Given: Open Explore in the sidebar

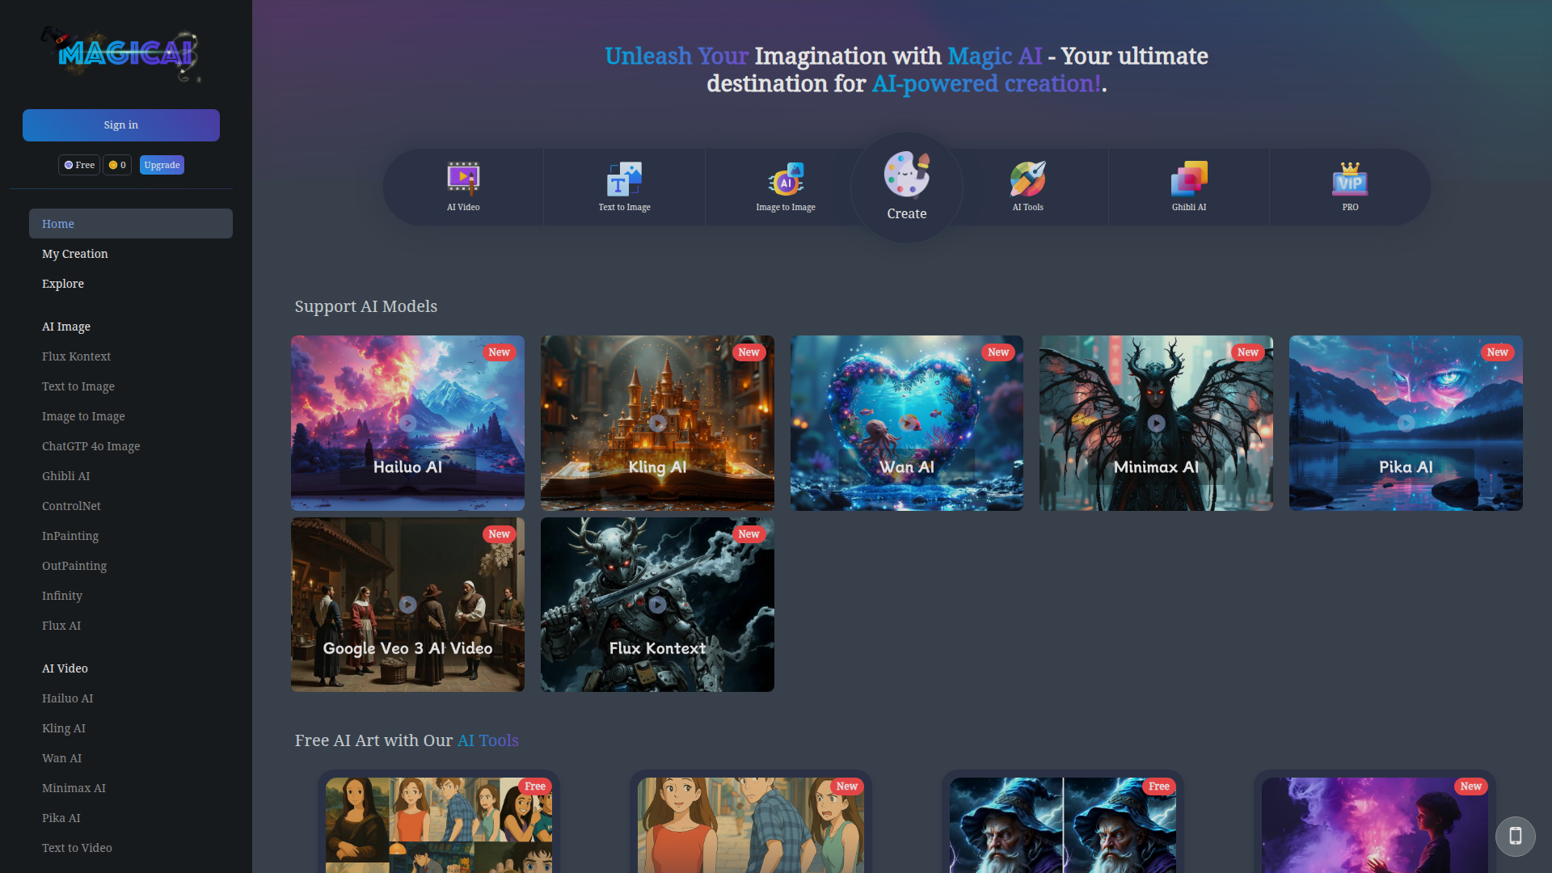Looking at the screenshot, I should pos(63,284).
